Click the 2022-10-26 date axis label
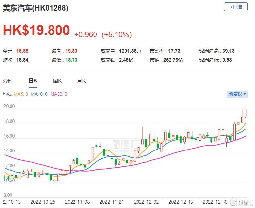The height and width of the screenshot is (208, 255). click(x=43, y=202)
